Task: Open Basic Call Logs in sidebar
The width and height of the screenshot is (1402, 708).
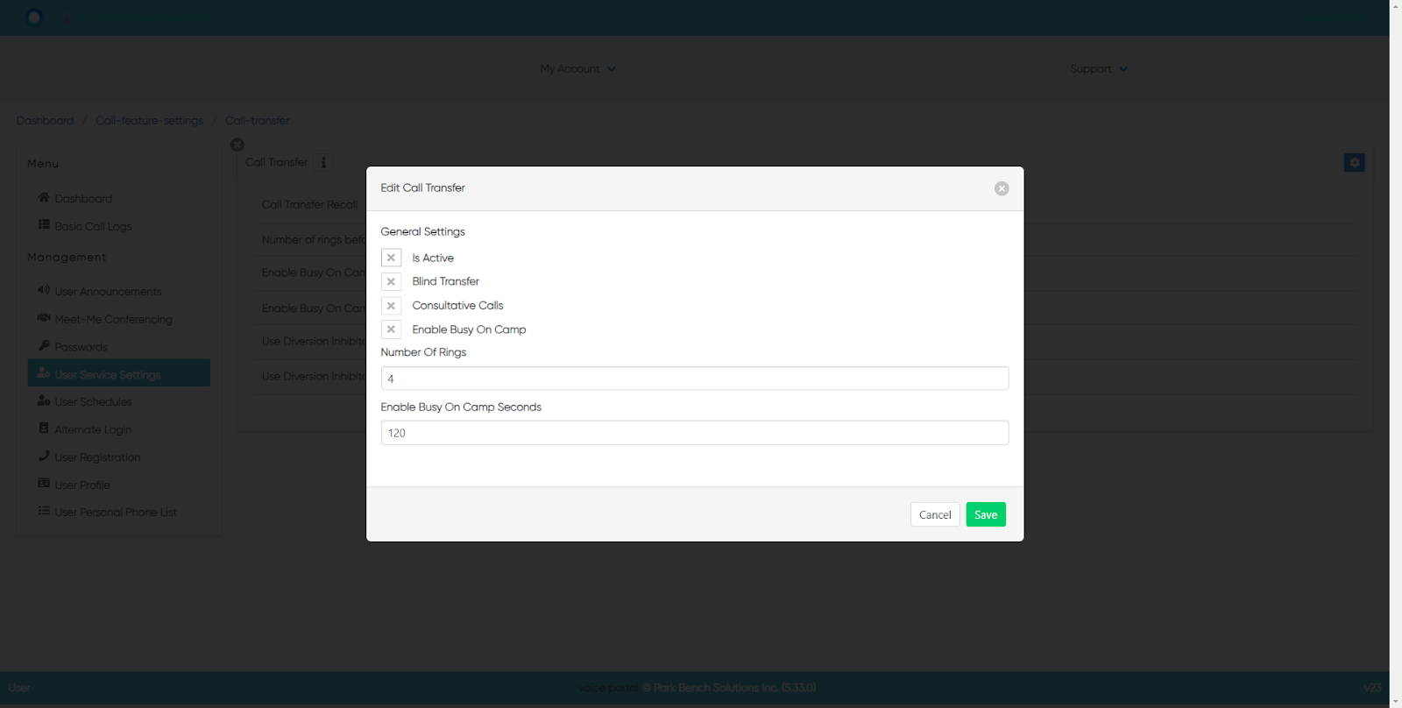Action: (93, 226)
